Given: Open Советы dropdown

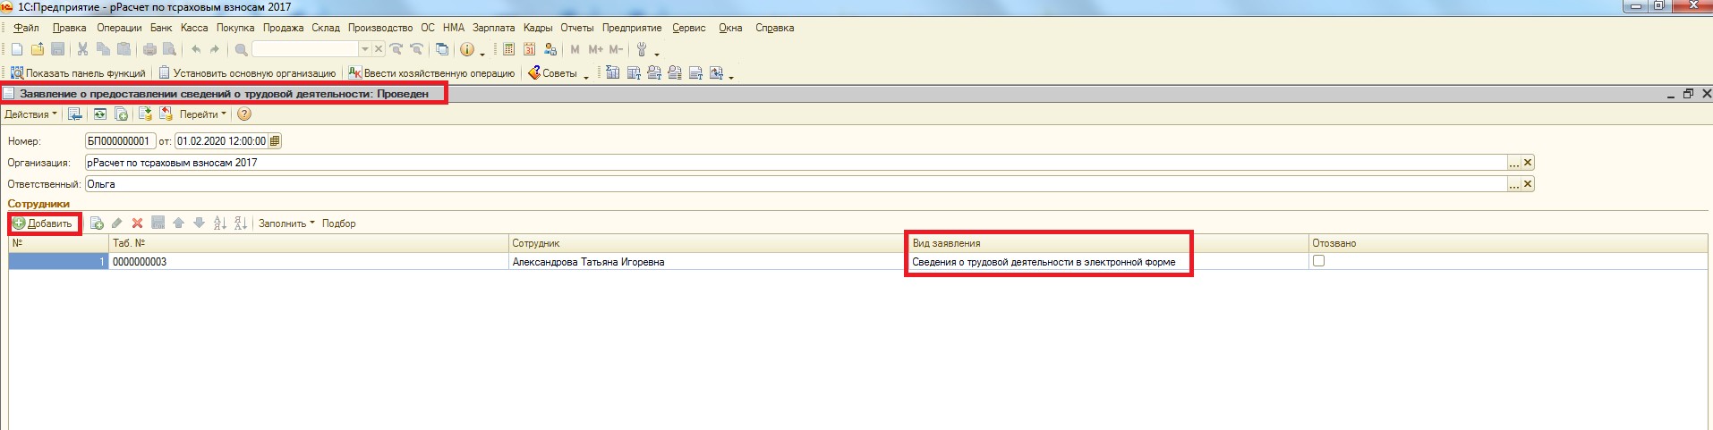Looking at the screenshot, I should coord(558,73).
